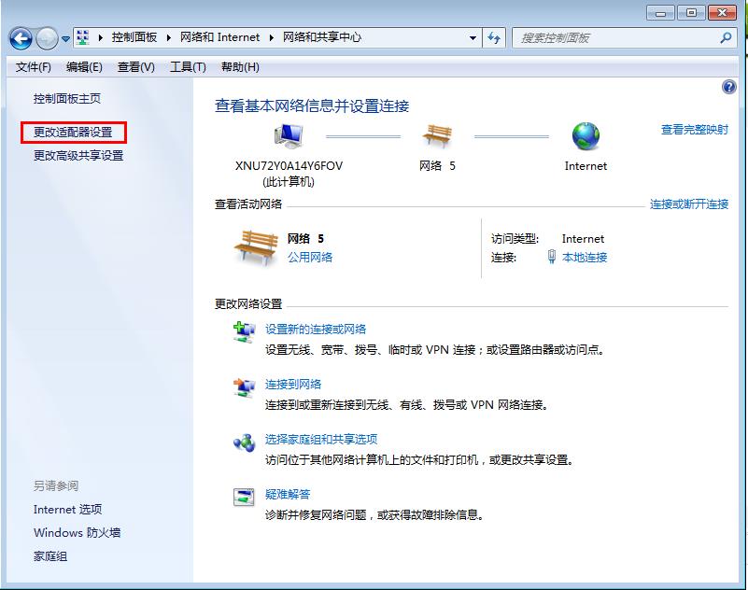Expand the arrow after 网络和 Internet breadcrumb
748x590 pixels.
[x=272, y=37]
